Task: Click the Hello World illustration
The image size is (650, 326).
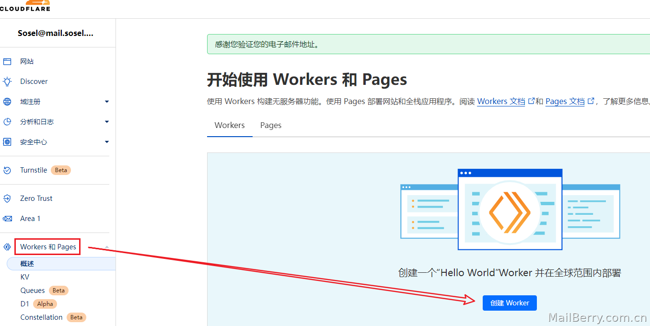Action: click(510, 209)
